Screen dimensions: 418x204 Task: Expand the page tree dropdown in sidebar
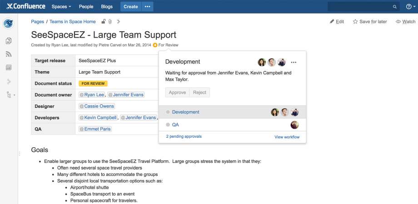coord(10,95)
